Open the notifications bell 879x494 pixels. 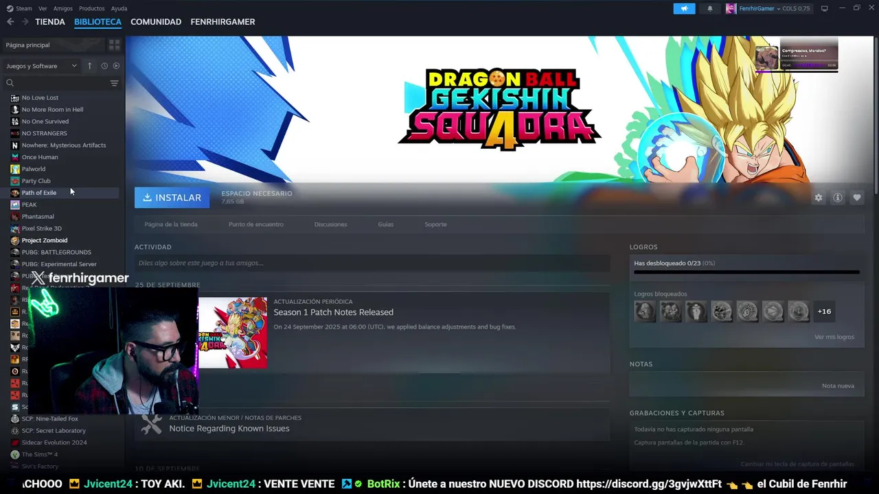[x=709, y=8]
